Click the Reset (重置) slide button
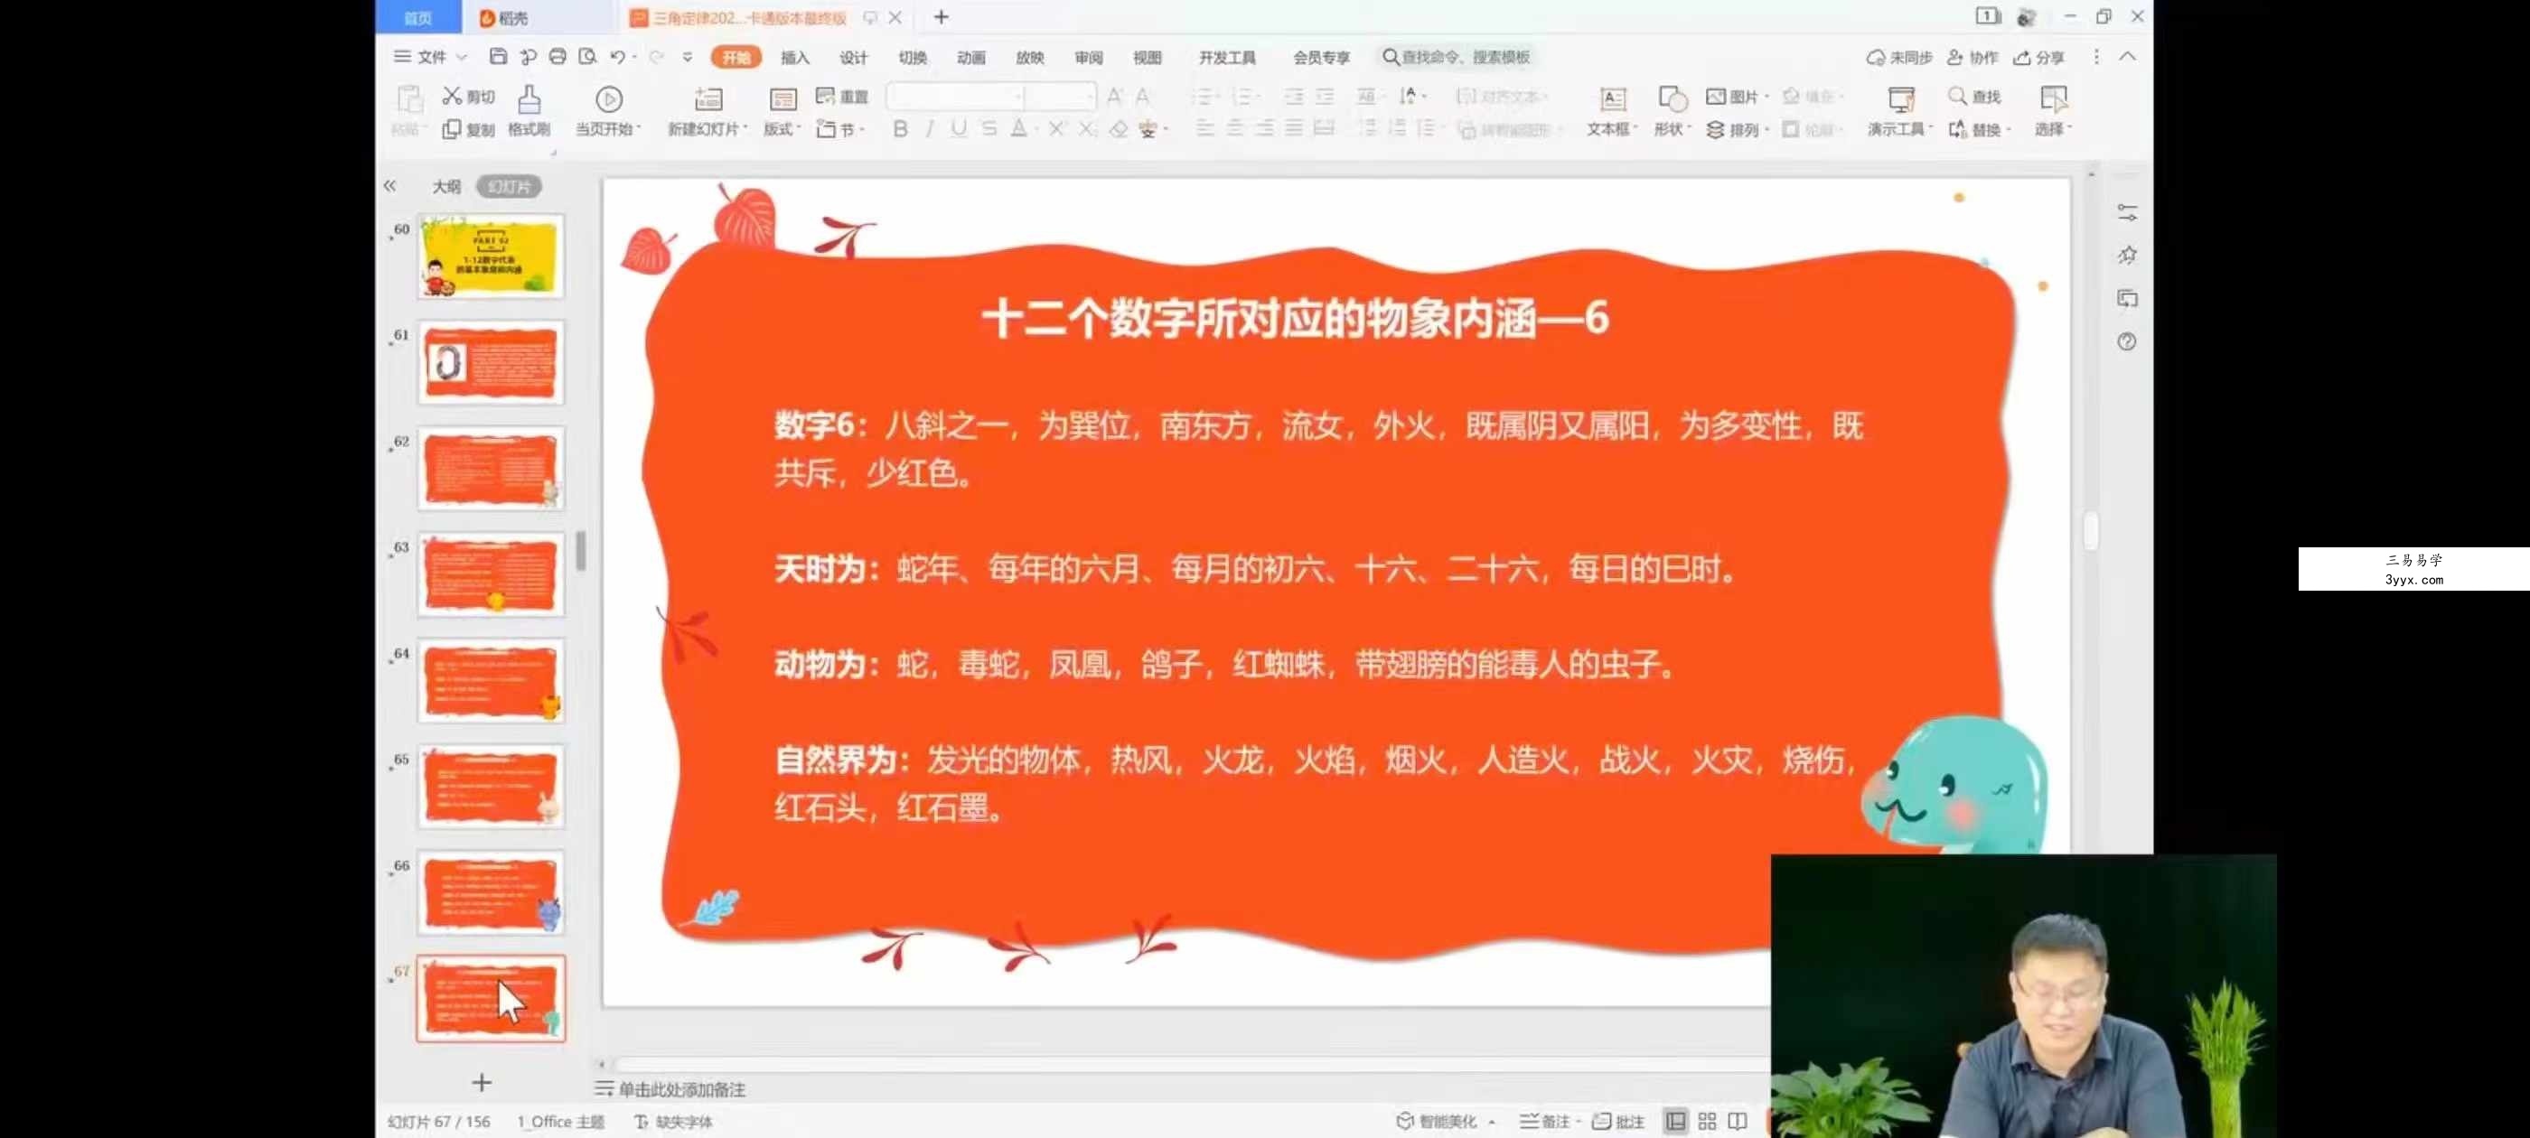Image resolution: width=2530 pixels, height=1138 pixels. 843,97
